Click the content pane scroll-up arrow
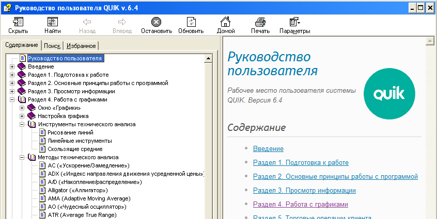Screen dimensions: 437x219 tap(430, 41)
